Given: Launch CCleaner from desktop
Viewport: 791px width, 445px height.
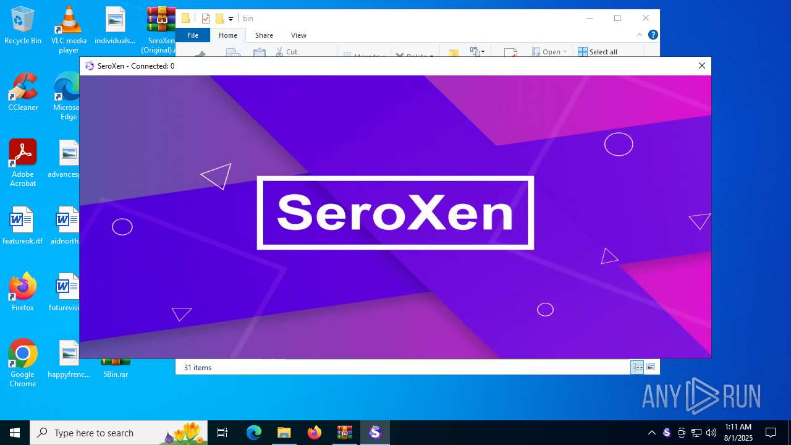Looking at the screenshot, I should click(x=23, y=92).
